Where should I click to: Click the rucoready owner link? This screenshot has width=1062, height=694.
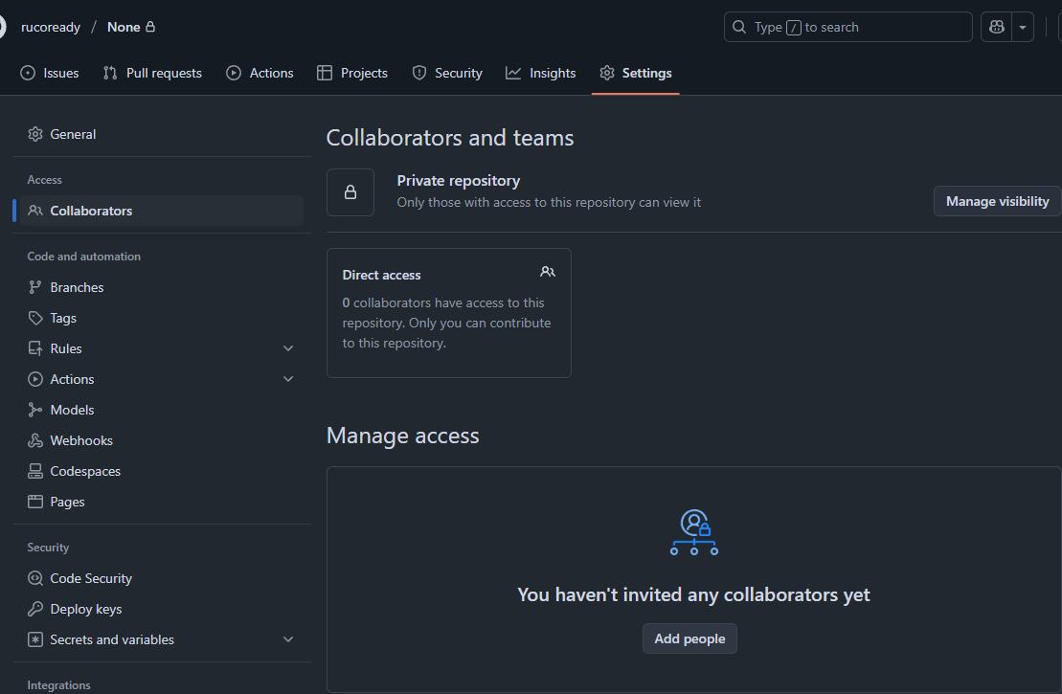51,27
